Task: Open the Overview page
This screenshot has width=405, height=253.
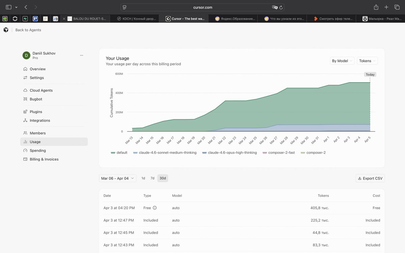Action: pyautogui.click(x=54, y=69)
